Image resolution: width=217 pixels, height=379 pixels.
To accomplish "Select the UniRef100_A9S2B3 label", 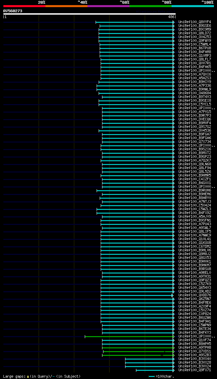I will tap(195, 355).
